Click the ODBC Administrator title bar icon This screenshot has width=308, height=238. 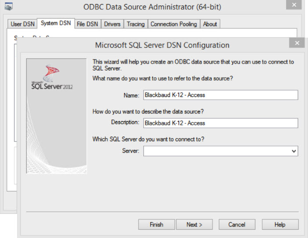coord(9,7)
